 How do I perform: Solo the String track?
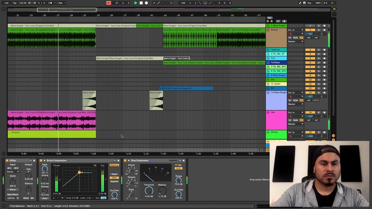point(319,132)
